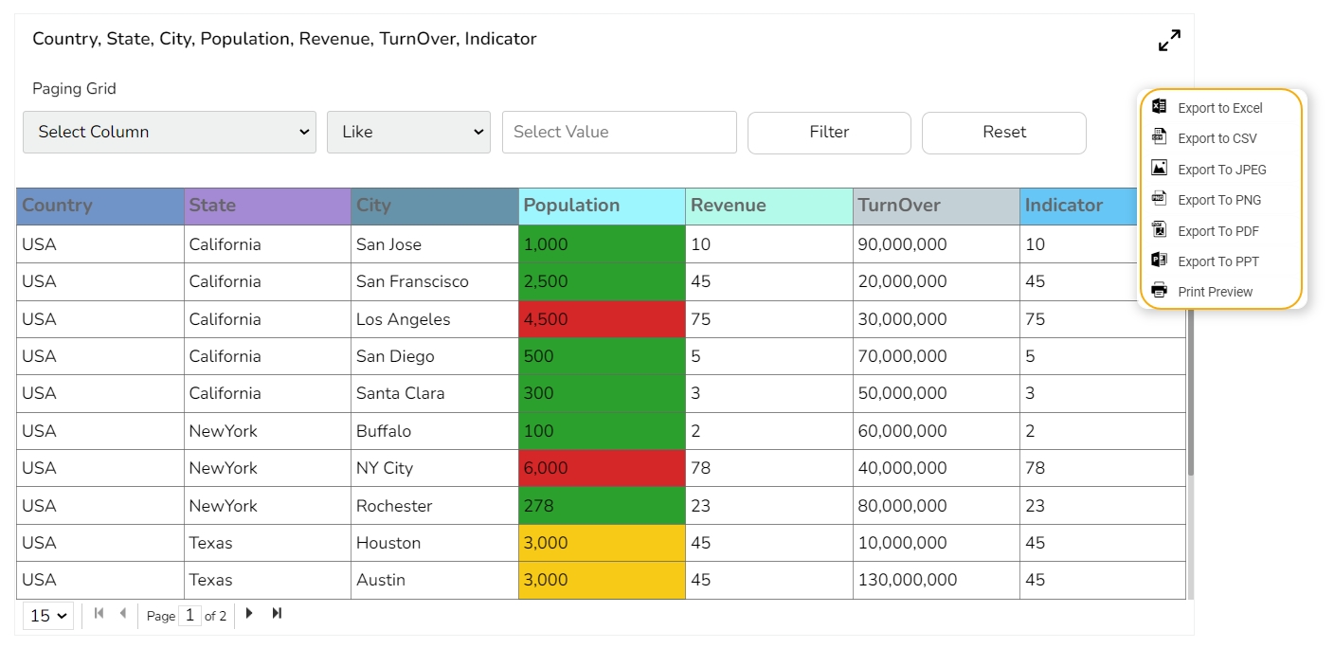
Task: Expand grid with the fullscreen arrows icon
Action: pos(1169,41)
